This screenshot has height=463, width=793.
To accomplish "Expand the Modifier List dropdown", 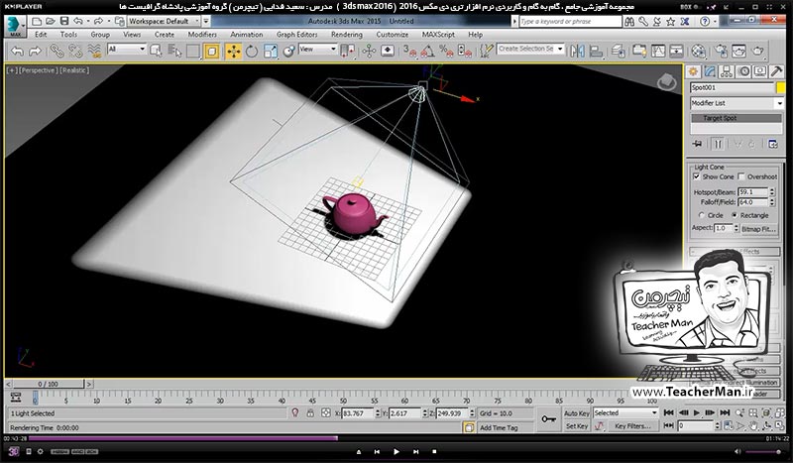I will tap(736, 103).
